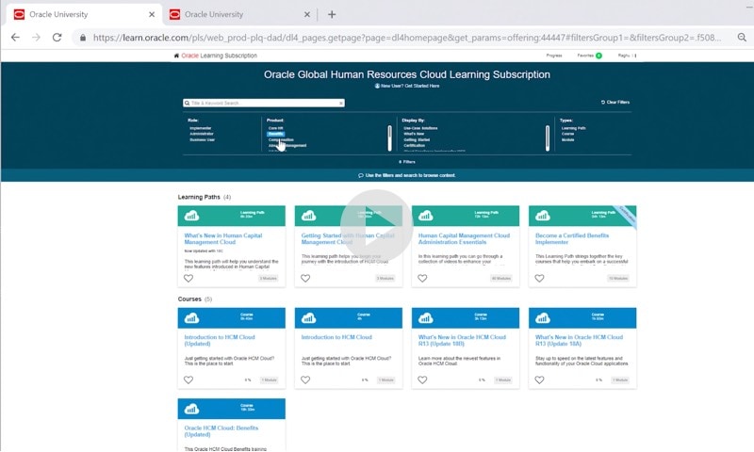This screenshot has height=452, width=754.
Task: Toggle the What's New display filter
Action: (x=414, y=134)
